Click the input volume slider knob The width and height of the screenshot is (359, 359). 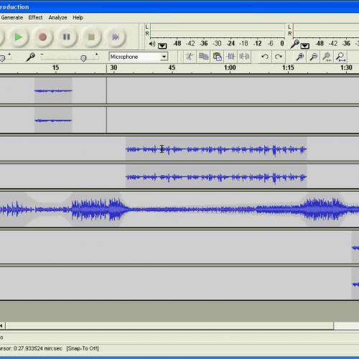(83, 58)
